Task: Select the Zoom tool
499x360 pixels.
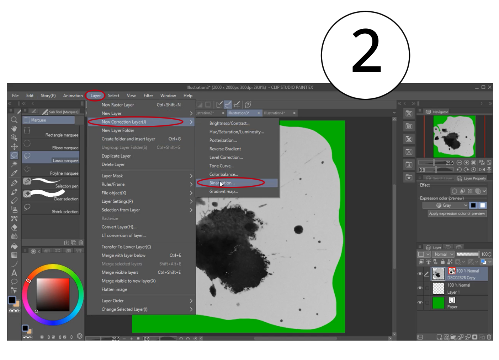Action: click(x=15, y=120)
